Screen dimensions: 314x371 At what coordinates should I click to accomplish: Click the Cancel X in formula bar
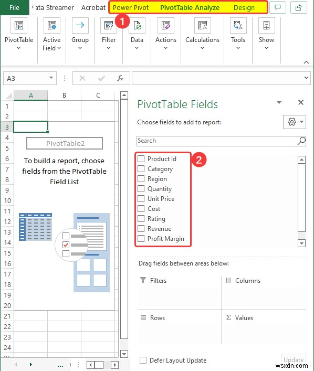(x=82, y=78)
